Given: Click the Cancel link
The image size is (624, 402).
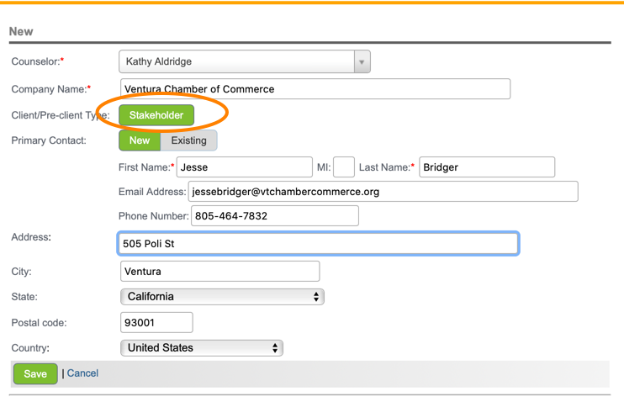Looking at the screenshot, I should (x=82, y=373).
